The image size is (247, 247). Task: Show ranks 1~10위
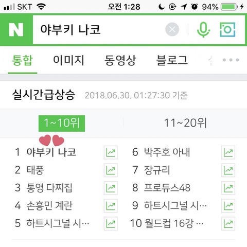coord(62,123)
